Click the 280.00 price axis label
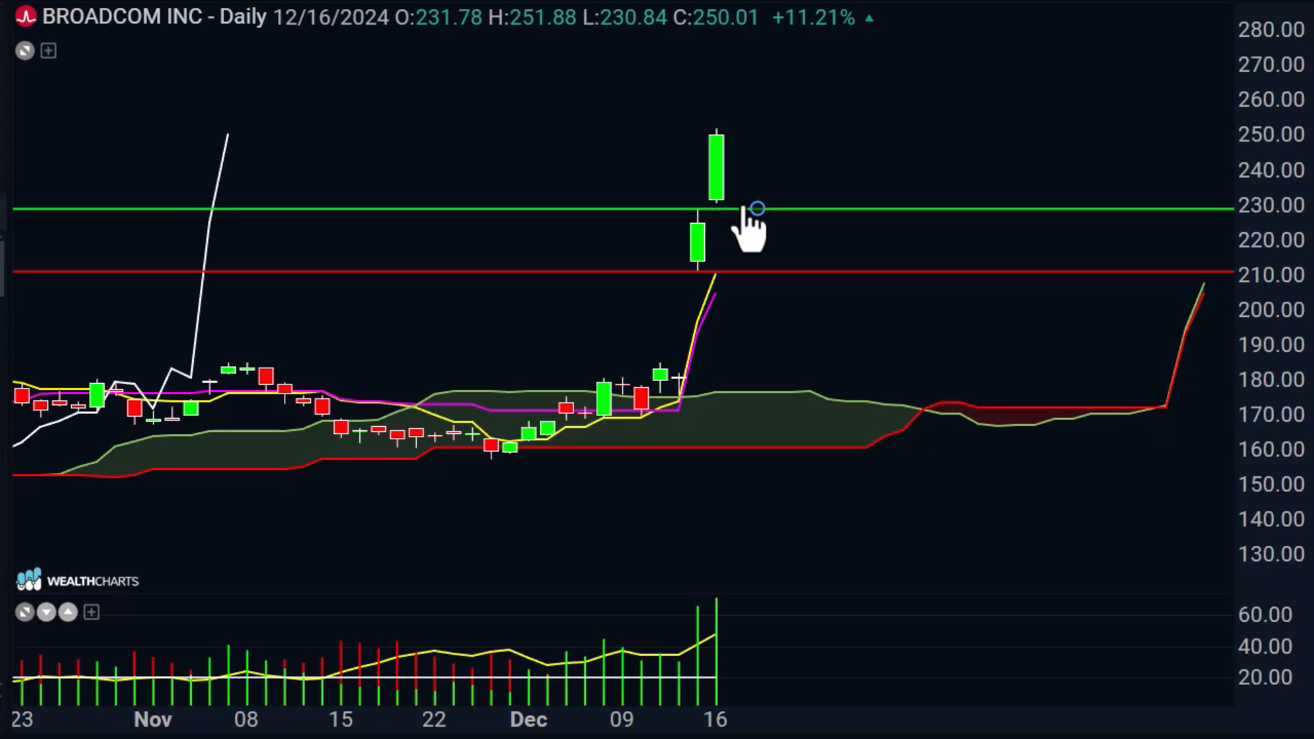 [1271, 29]
